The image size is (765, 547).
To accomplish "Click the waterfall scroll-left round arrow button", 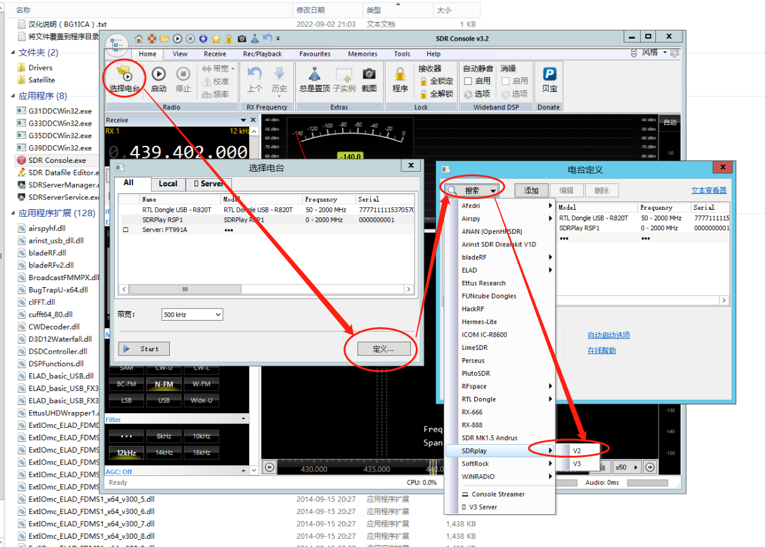I will [269, 467].
